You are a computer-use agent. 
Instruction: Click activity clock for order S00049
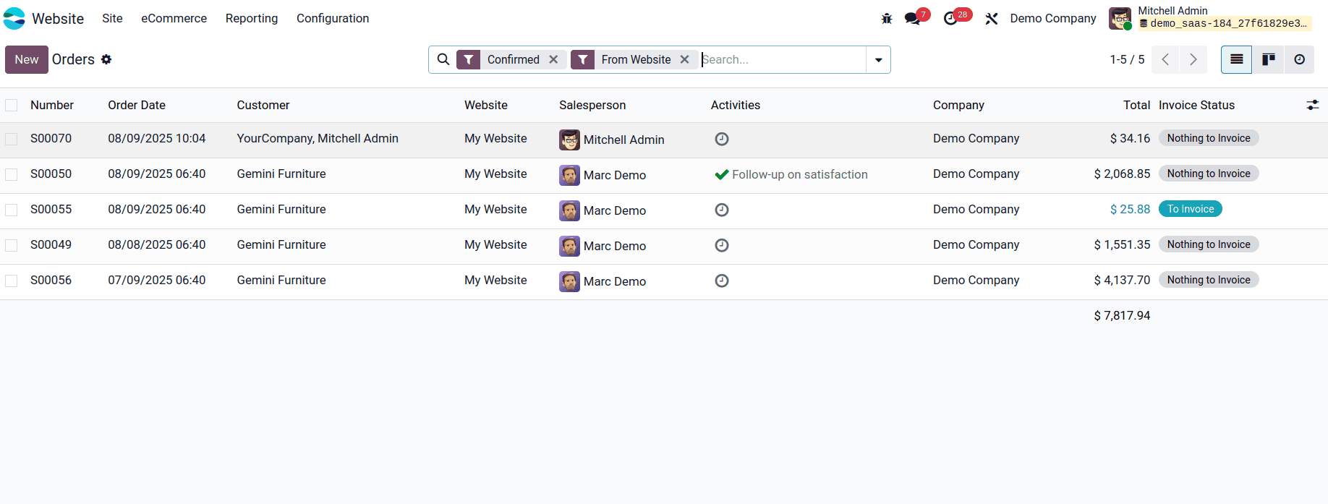(722, 245)
